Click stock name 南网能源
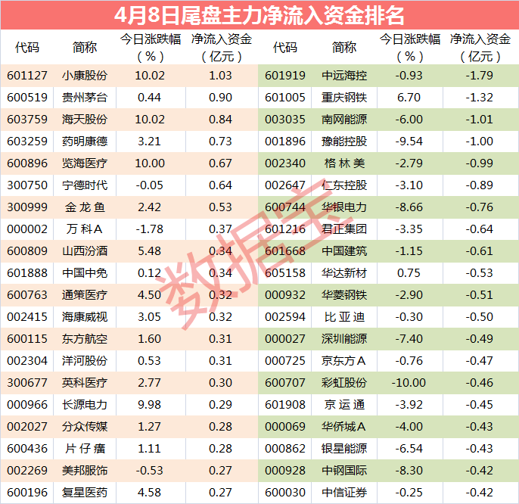This screenshot has width=519, height=504. 344,120
